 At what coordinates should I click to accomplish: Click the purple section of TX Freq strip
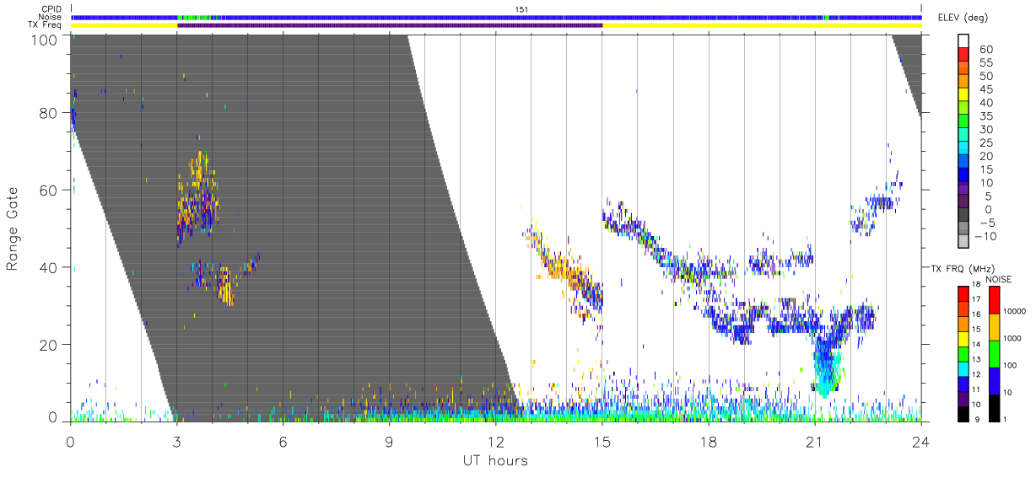(x=390, y=25)
